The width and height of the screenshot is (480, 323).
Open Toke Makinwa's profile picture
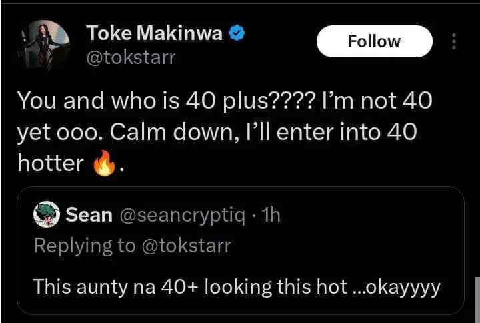46,45
